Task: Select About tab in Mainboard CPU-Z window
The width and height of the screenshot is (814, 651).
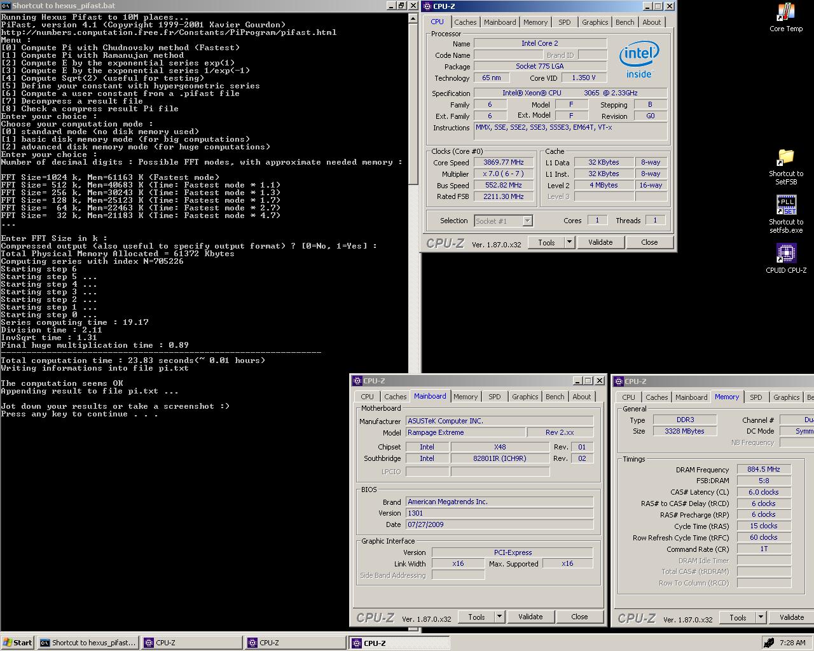Action: [x=581, y=397]
